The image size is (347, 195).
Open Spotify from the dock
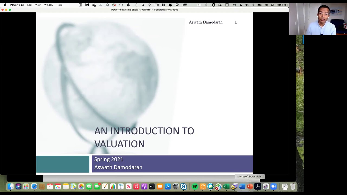point(195,187)
